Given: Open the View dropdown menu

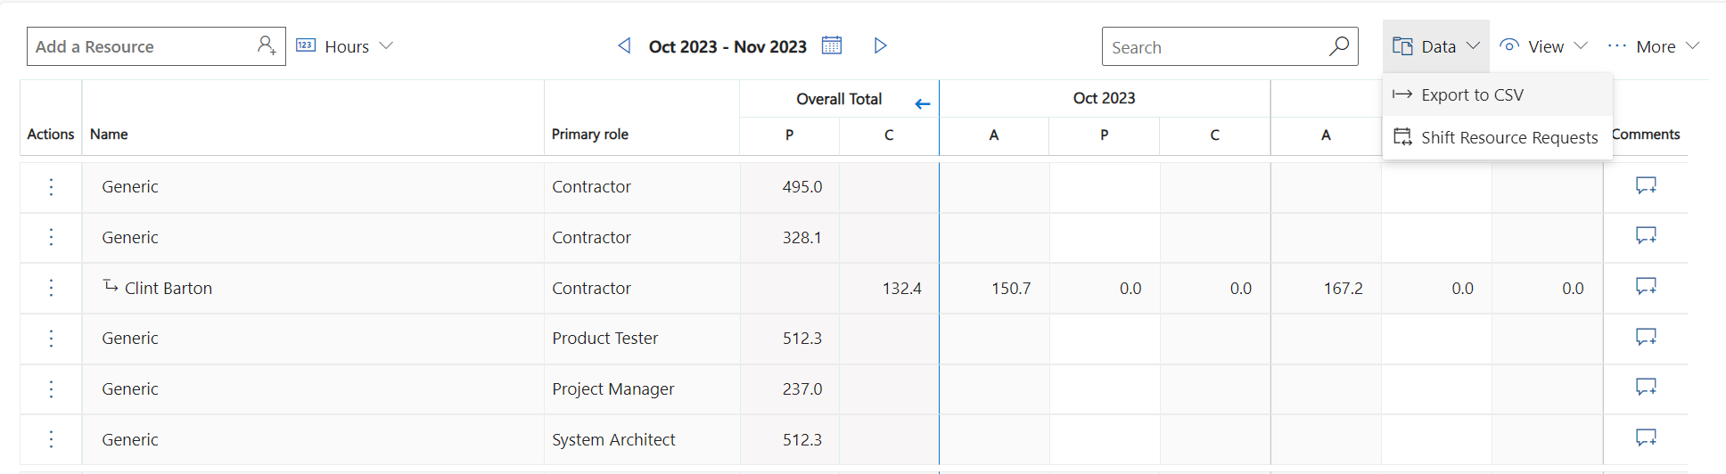Looking at the screenshot, I should [1543, 46].
